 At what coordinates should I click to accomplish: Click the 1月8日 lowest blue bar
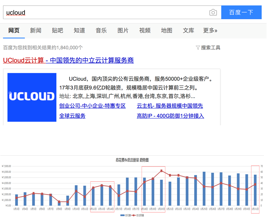pos(59,203)
